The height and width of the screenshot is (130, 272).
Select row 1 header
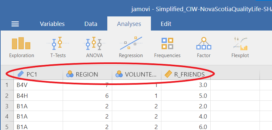click(x=7, y=85)
